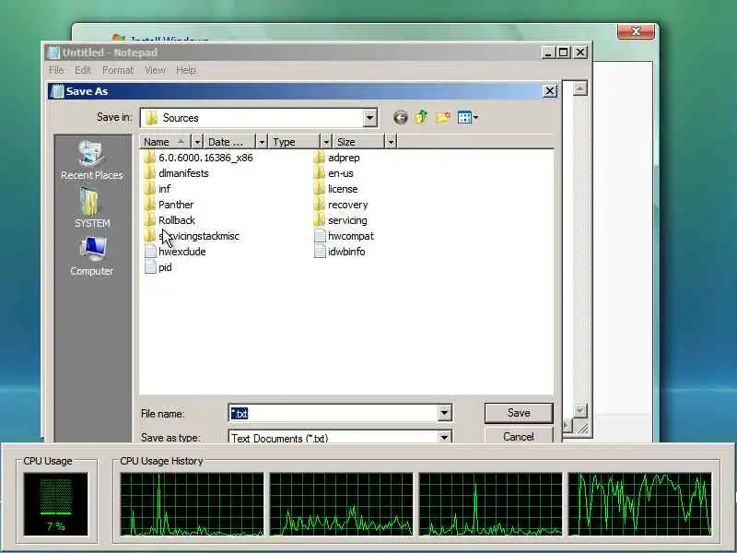Viewport: 737px width, 553px height.
Task: Open Recent Places in the sidebar
Action: (91, 160)
